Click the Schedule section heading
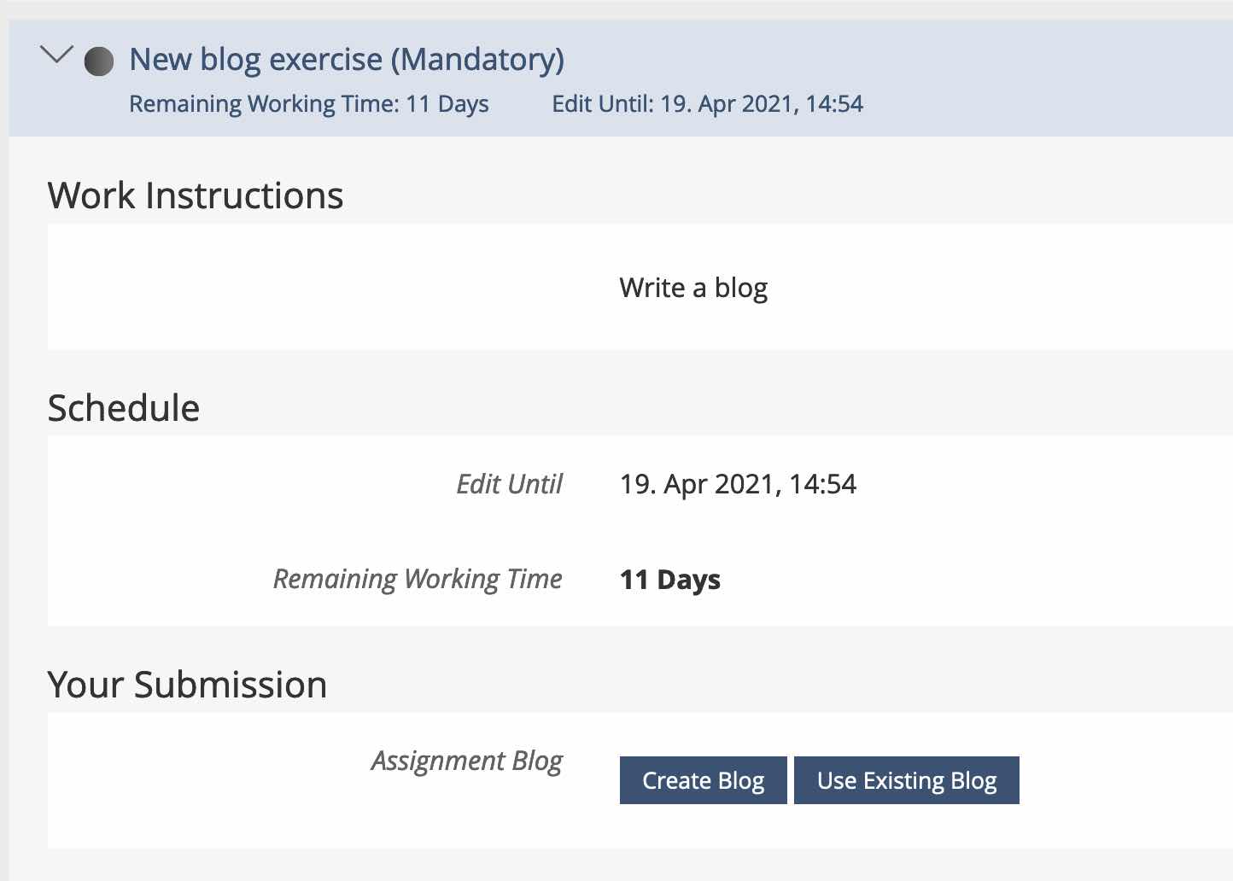Viewport: 1233px width, 881px height. click(124, 408)
